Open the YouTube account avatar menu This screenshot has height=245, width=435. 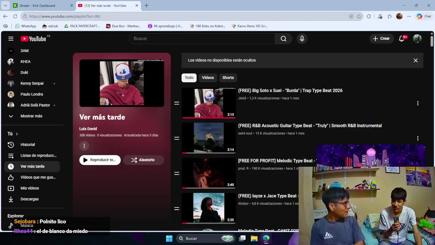[x=417, y=38]
